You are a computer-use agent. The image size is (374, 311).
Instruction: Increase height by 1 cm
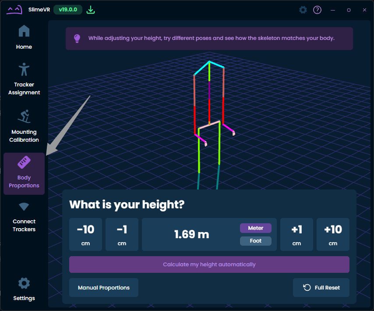tap(297, 234)
